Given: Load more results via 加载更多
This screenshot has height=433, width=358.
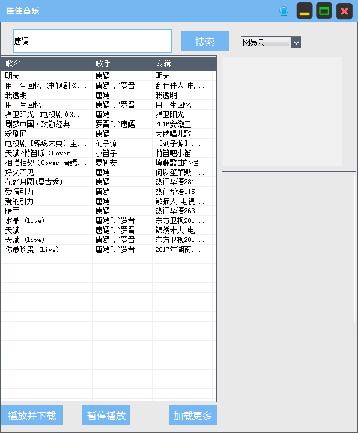Looking at the screenshot, I should (192, 415).
